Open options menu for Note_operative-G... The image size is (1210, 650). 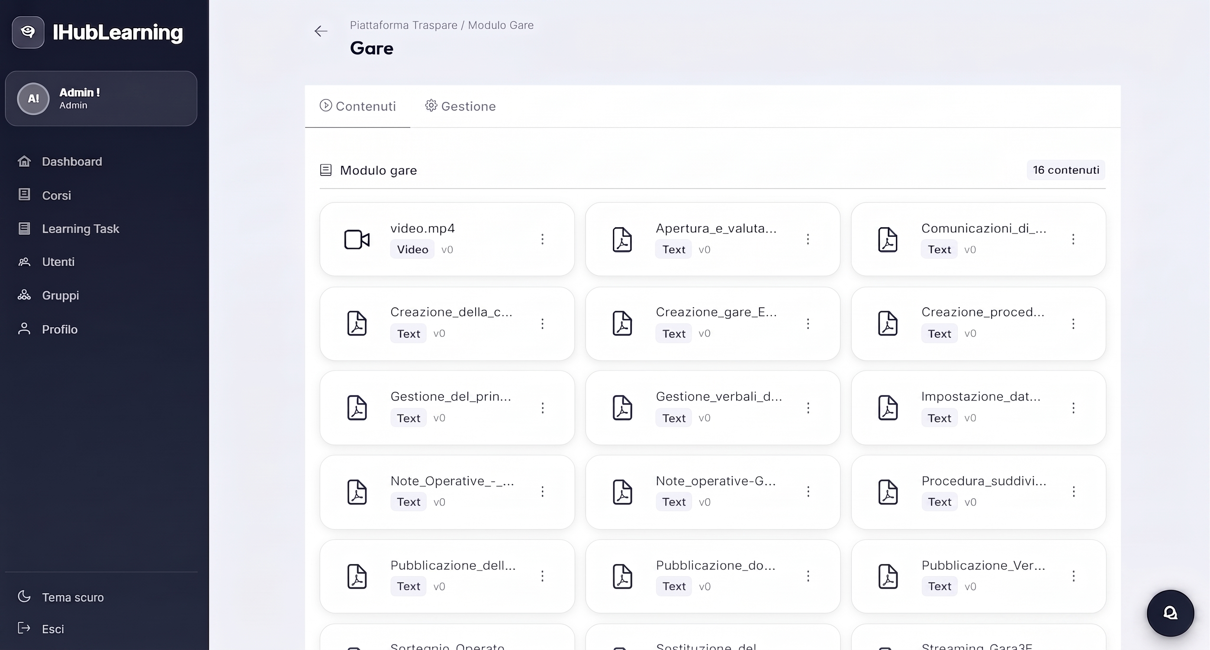808,491
